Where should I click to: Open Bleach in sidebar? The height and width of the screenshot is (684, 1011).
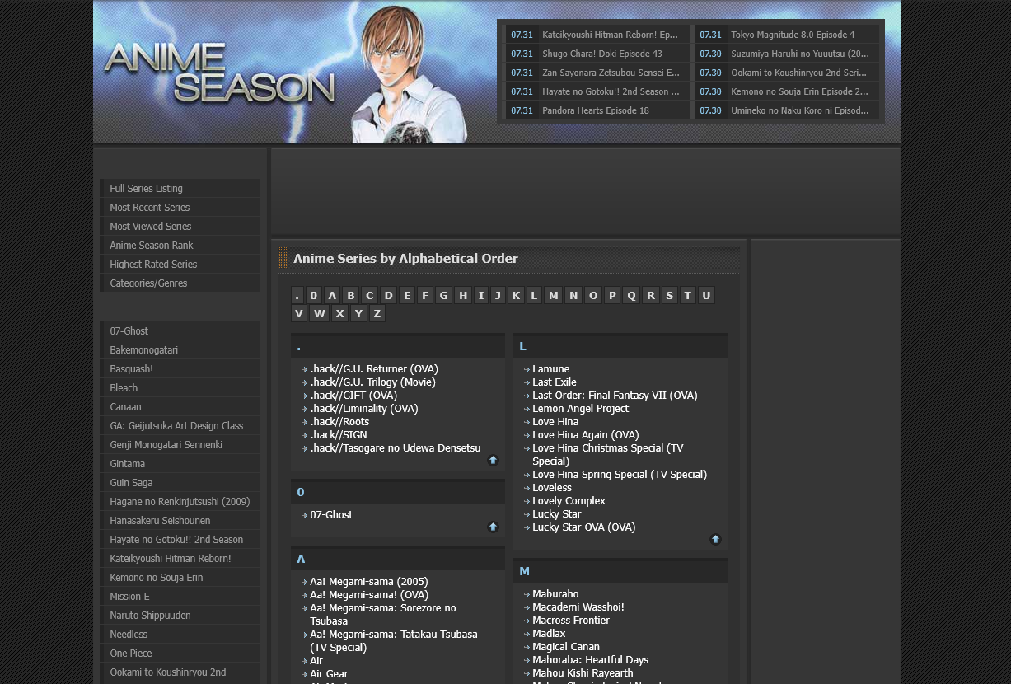click(x=180, y=388)
